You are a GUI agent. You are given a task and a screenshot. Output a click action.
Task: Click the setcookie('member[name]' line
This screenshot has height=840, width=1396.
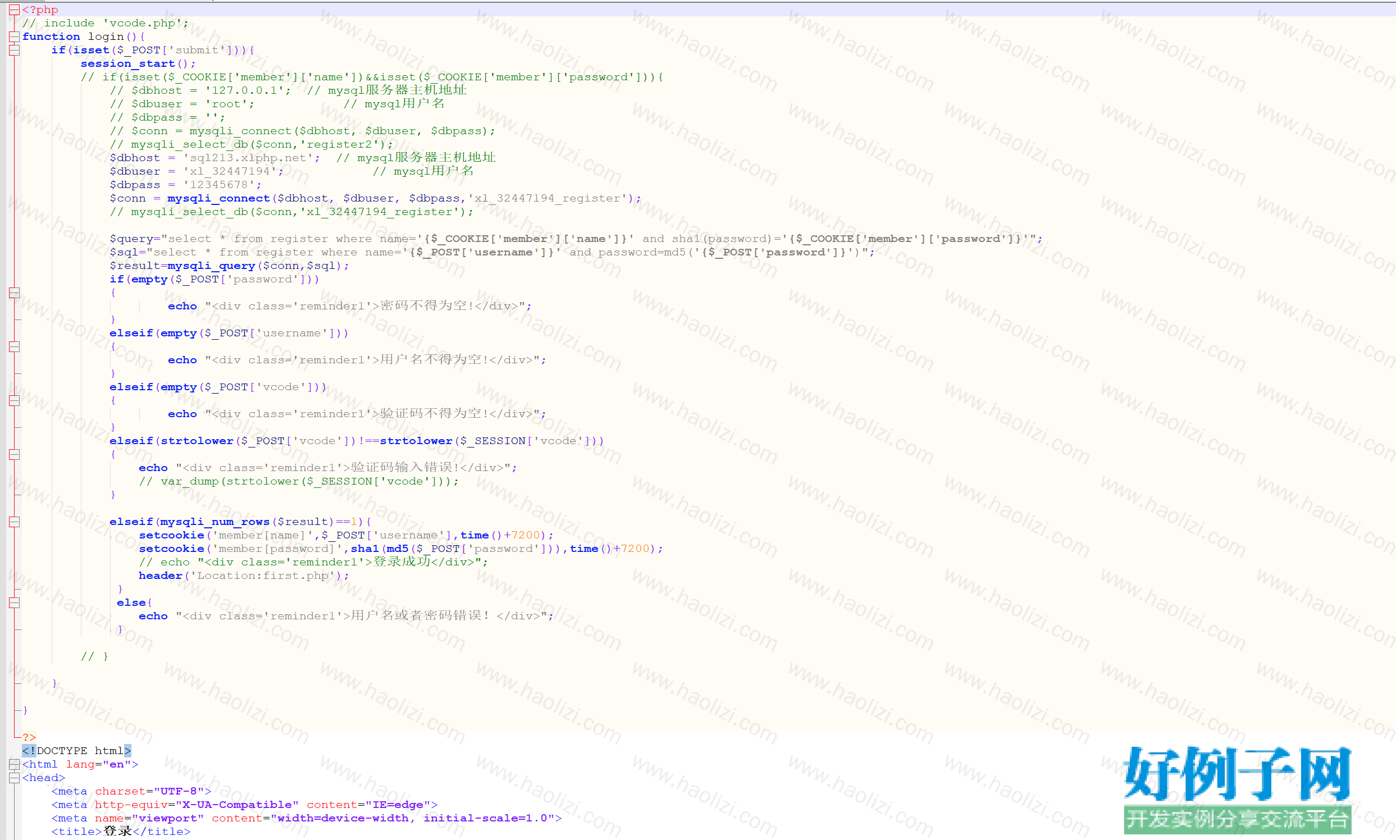click(x=346, y=535)
